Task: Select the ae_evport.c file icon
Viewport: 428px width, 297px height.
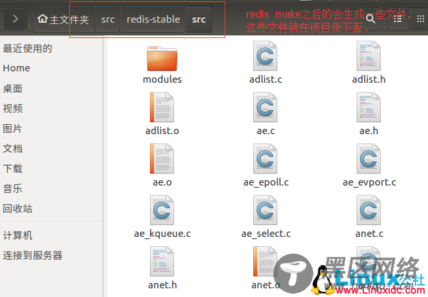Action: [x=369, y=158]
